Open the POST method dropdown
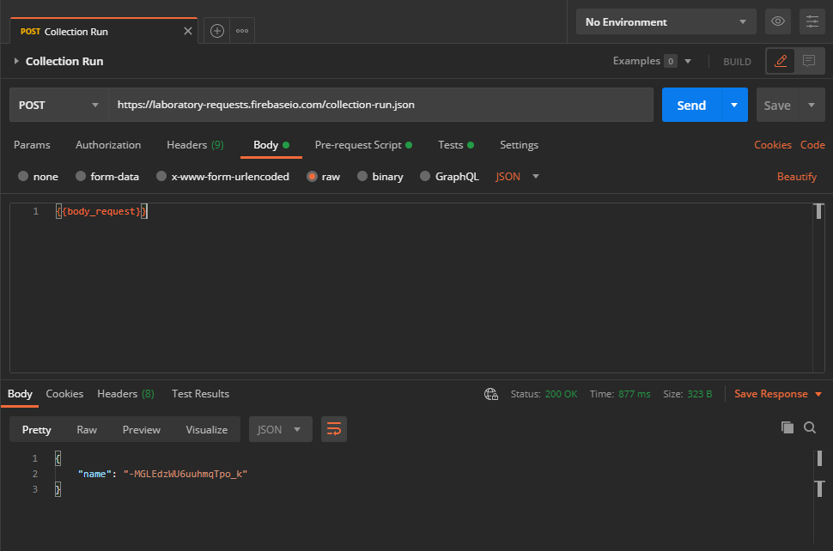 pyautogui.click(x=59, y=105)
